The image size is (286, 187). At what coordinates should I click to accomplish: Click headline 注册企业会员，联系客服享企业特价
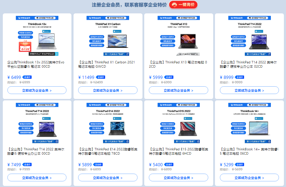click(x=129, y=5)
